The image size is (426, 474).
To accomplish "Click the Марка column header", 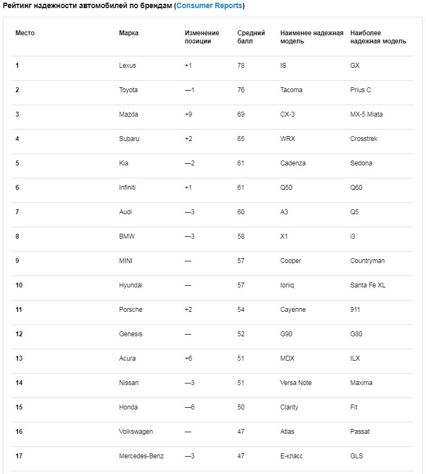I will coord(129,33).
